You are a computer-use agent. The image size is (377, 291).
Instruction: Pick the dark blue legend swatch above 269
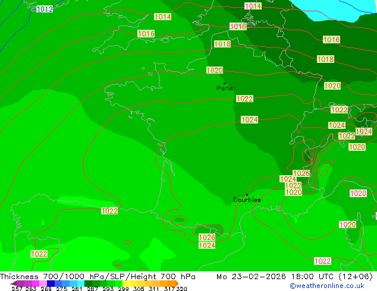[x=51, y=283]
